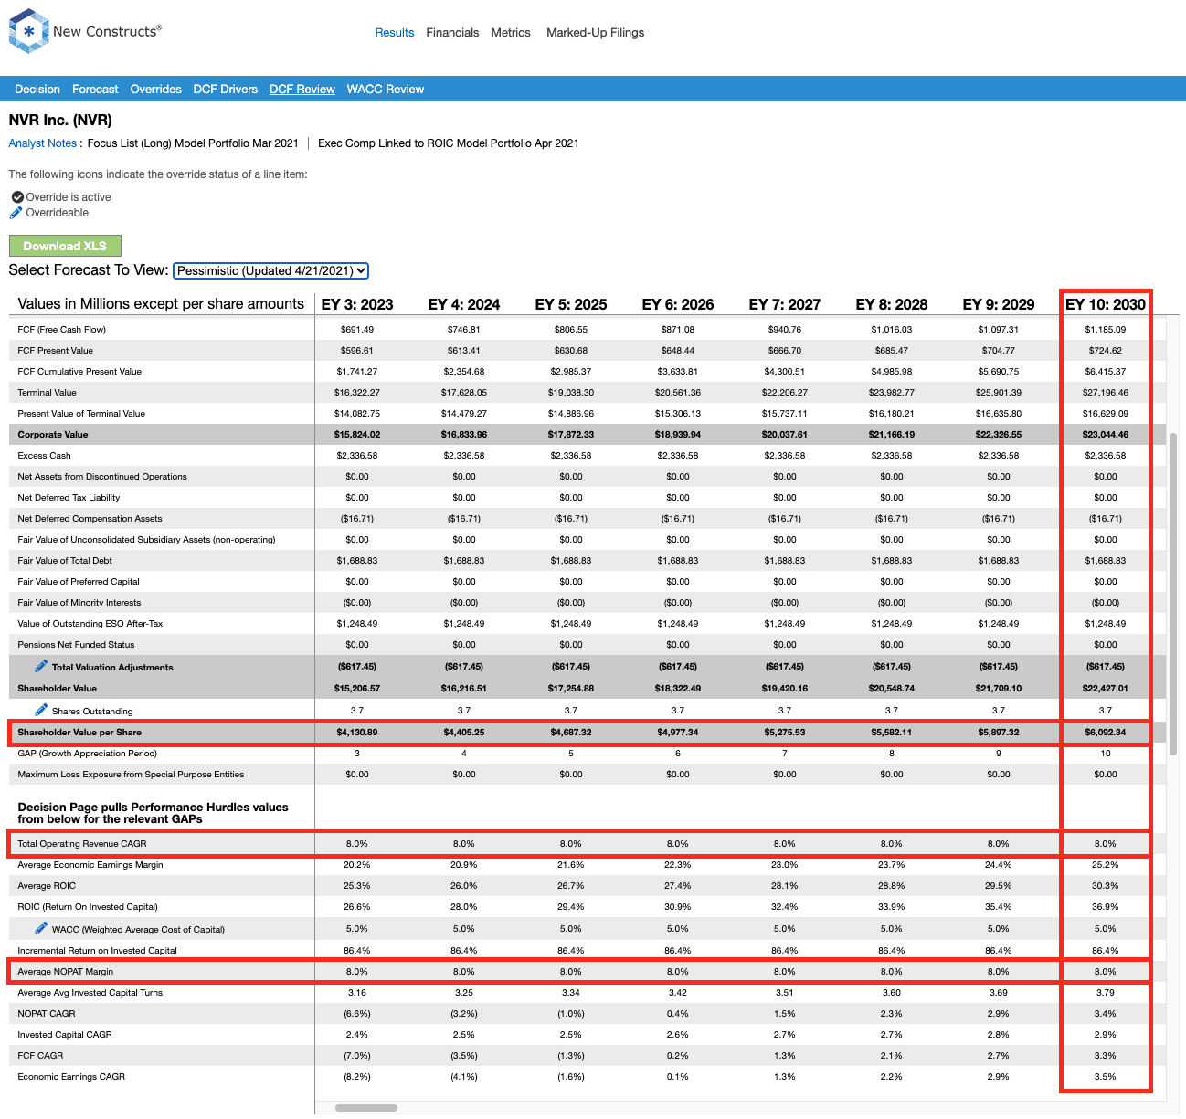This screenshot has width=1186, height=1119.
Task: Select the Excess Cash row label
Action: (44, 455)
